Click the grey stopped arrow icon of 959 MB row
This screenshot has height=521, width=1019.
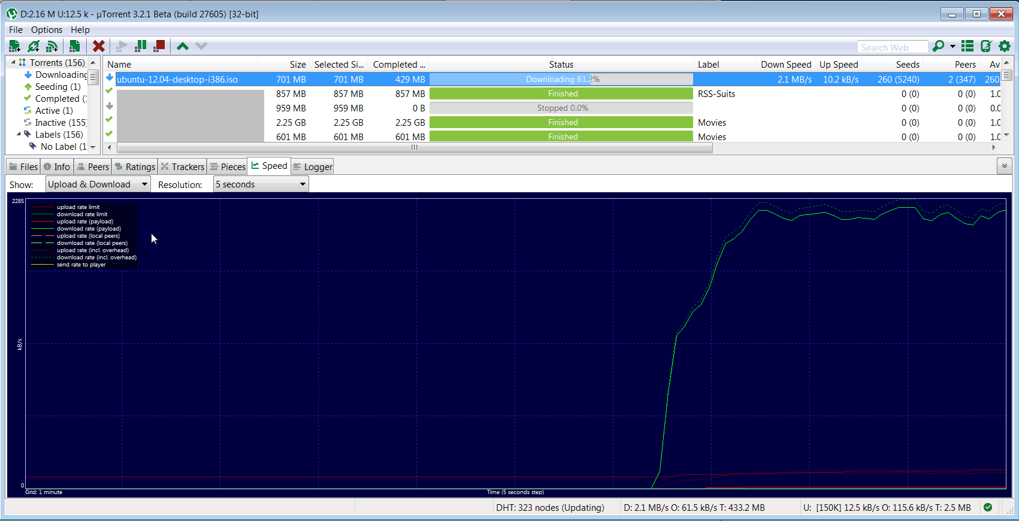click(110, 107)
